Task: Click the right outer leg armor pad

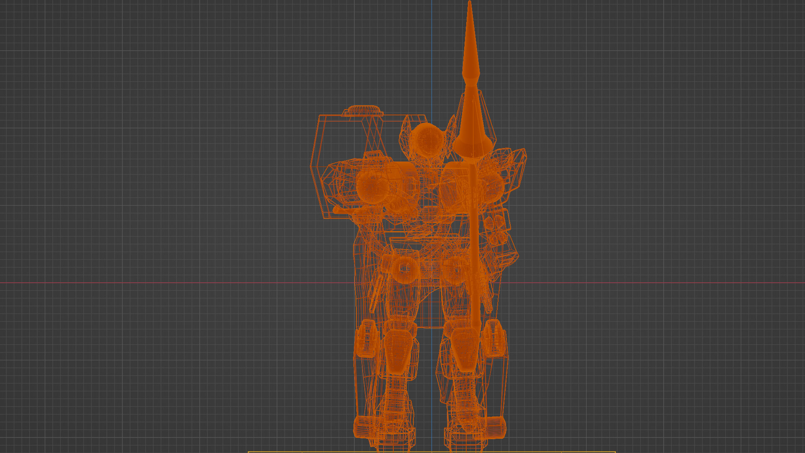Action: coord(495,338)
